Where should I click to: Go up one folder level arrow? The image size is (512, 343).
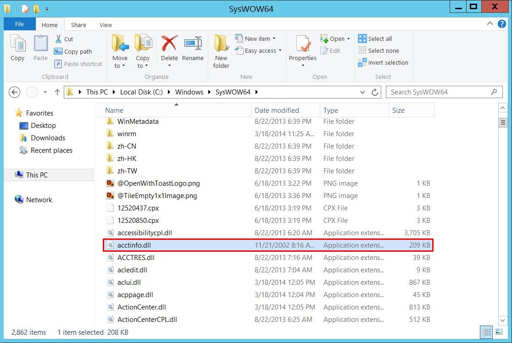pyautogui.click(x=57, y=92)
